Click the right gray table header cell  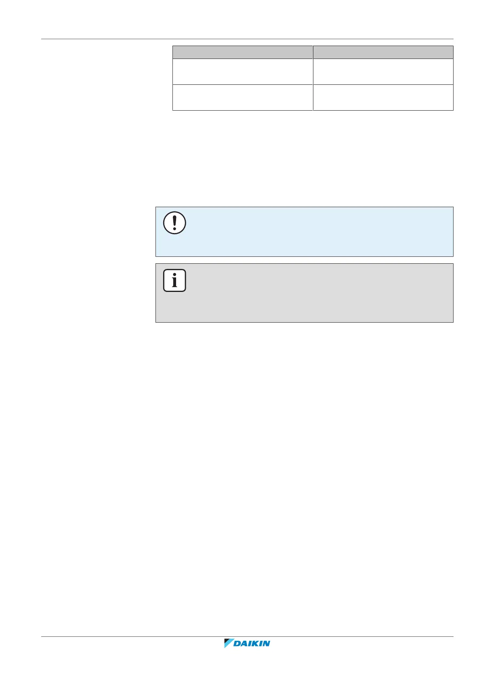coord(383,52)
